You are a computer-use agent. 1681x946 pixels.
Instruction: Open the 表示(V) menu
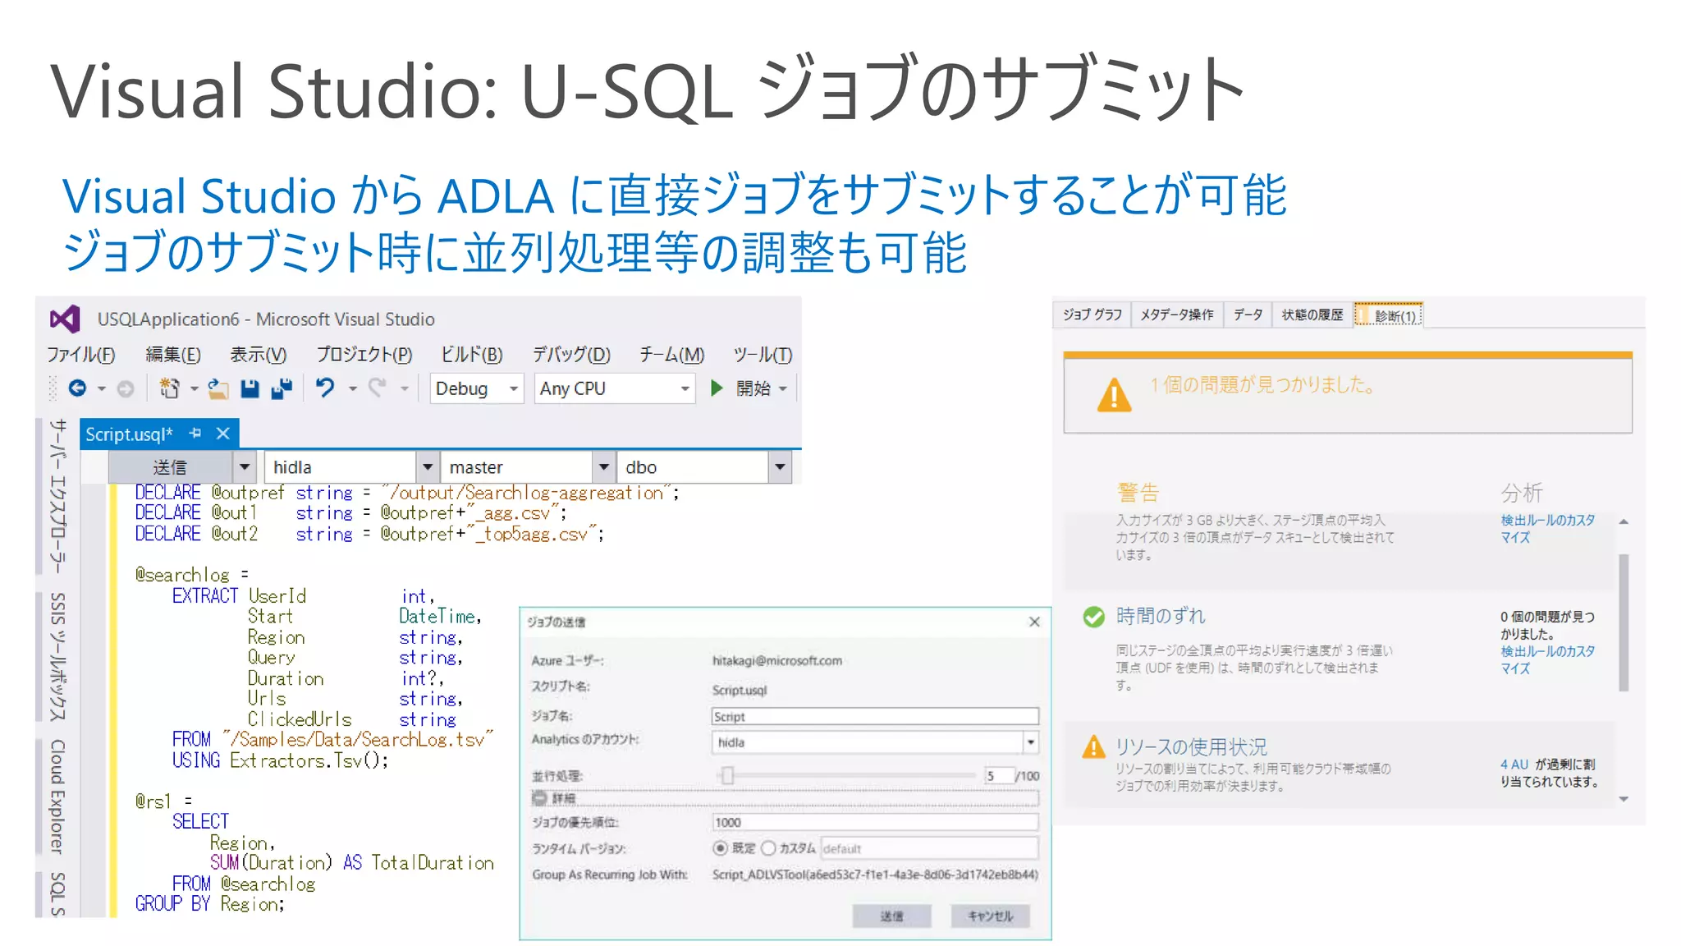point(258,354)
